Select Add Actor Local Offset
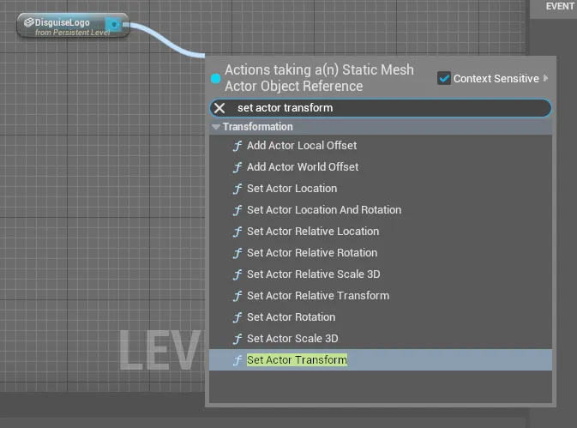This screenshot has height=428, width=577. [301, 146]
